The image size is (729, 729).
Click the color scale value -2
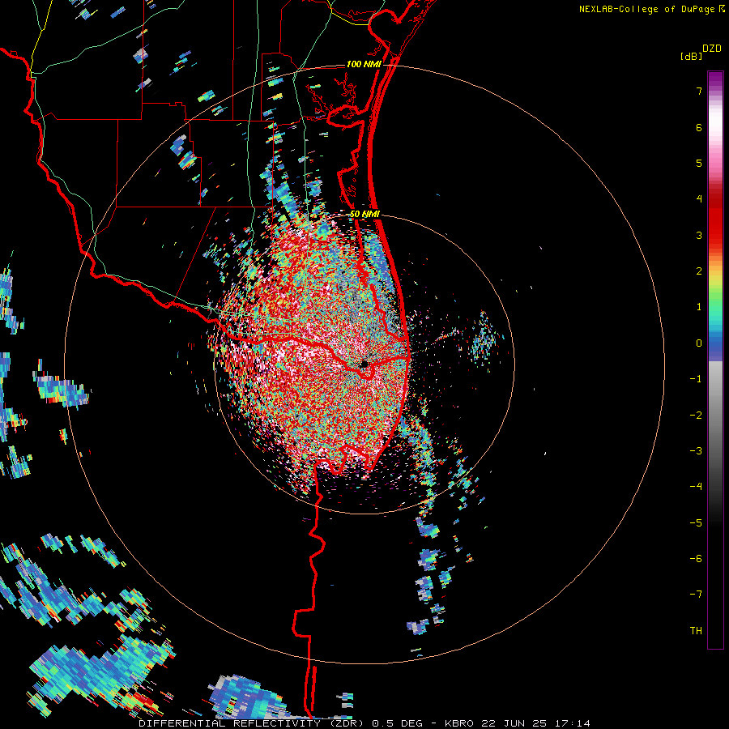coord(696,416)
